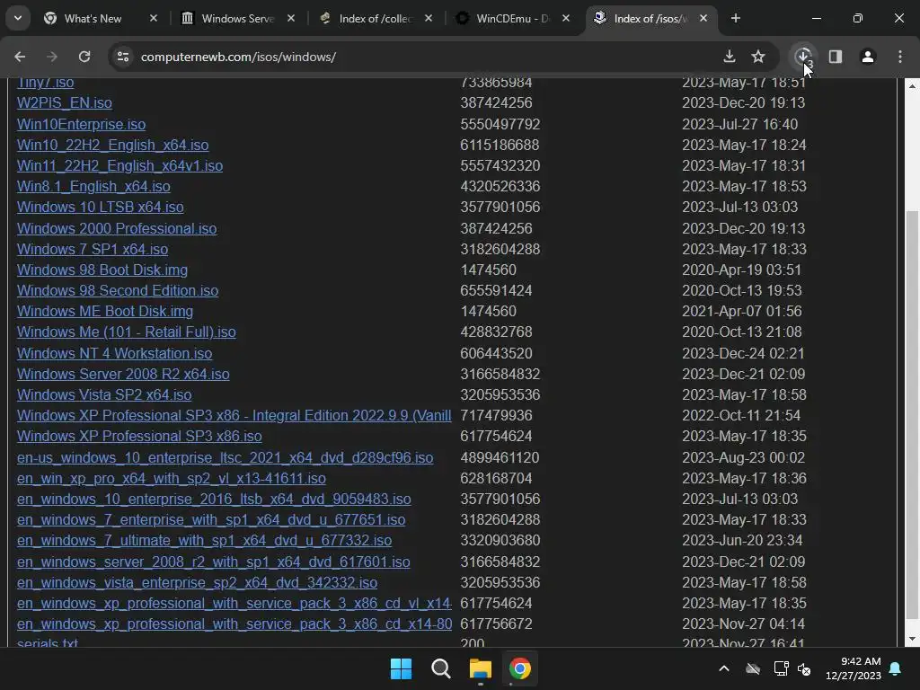Image resolution: width=920 pixels, height=690 pixels.
Task: Open the tab search dropdown
Action: (18, 18)
